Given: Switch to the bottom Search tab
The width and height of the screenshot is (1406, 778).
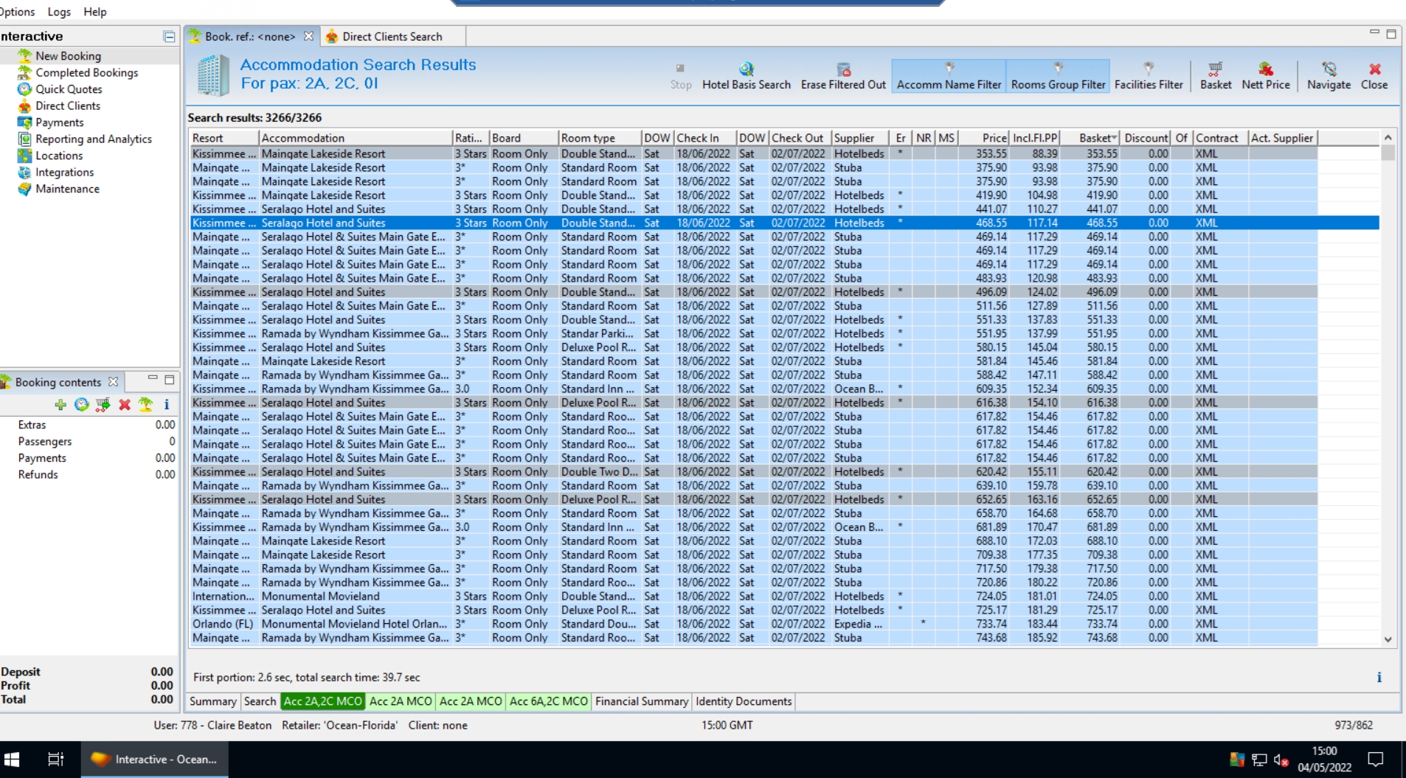Looking at the screenshot, I should (260, 701).
